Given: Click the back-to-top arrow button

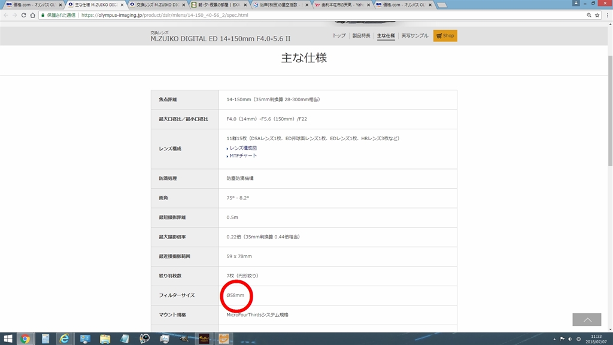Looking at the screenshot, I should 587,320.
